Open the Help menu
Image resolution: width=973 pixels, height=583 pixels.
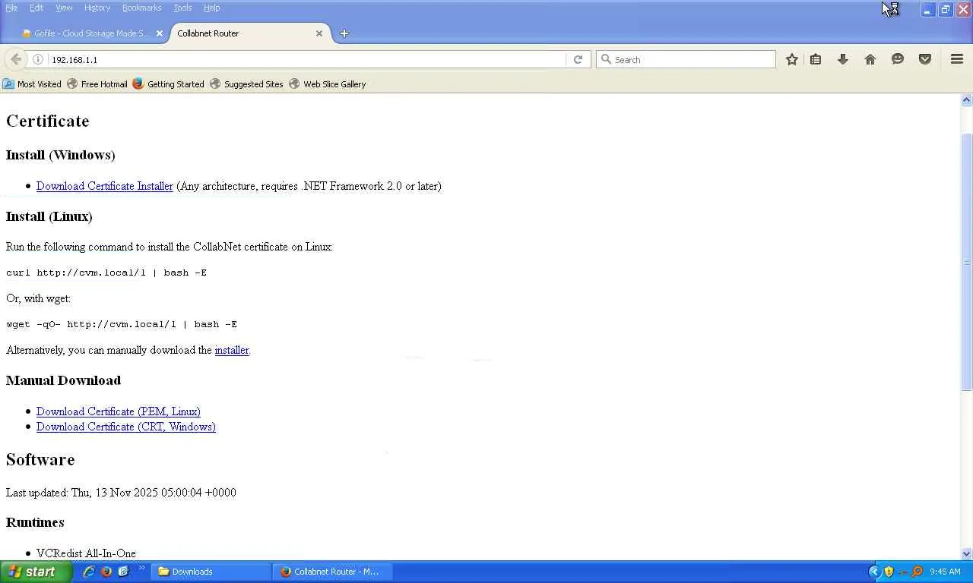(212, 8)
